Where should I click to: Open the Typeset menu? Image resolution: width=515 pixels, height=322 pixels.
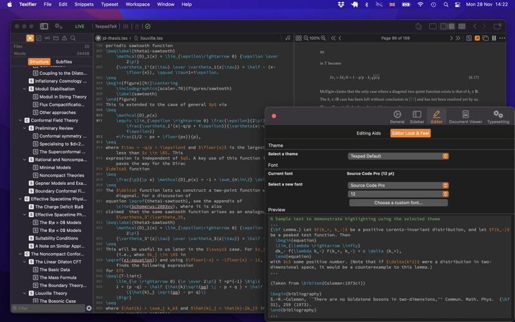point(109,5)
